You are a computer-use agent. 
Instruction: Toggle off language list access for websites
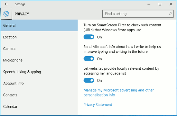click(89, 80)
